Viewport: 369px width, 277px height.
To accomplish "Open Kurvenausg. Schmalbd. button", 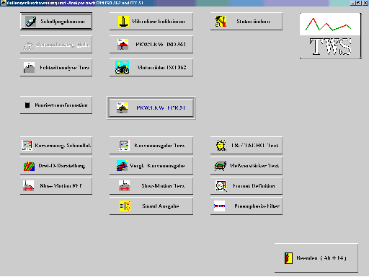I will tap(56, 146).
